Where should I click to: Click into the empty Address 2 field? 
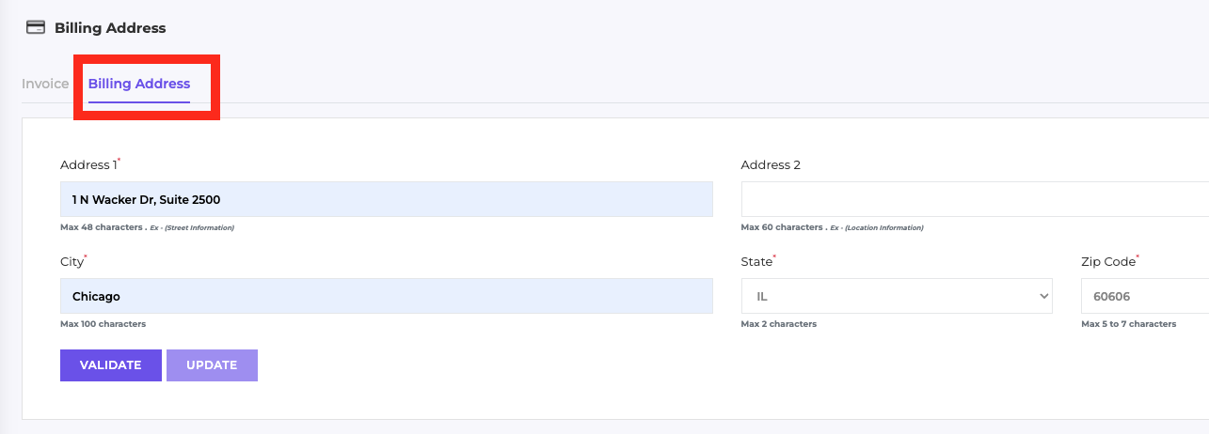coord(975,199)
